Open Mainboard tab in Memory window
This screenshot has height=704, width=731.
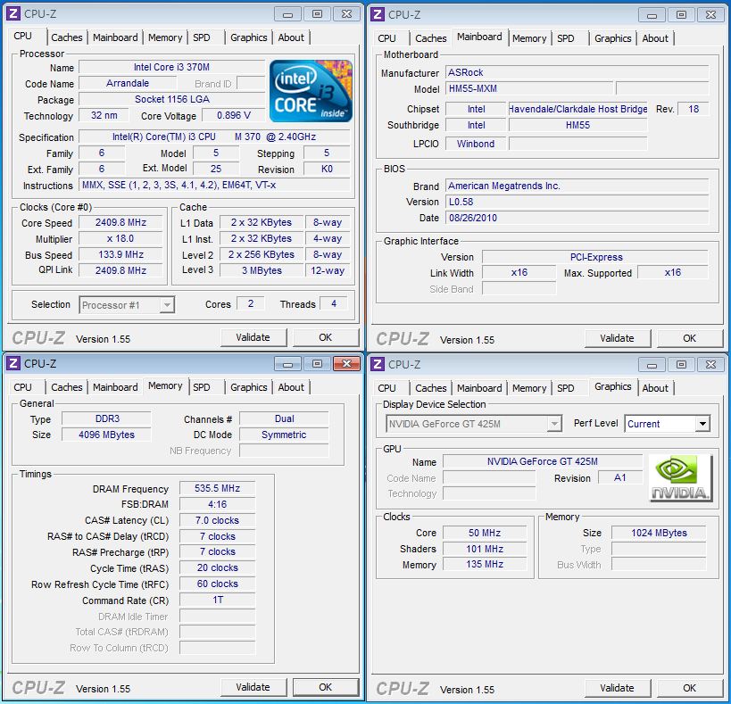[115, 387]
